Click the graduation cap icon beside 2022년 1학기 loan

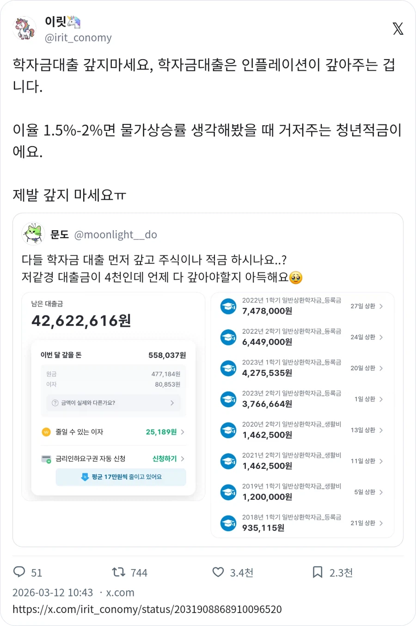(x=228, y=306)
